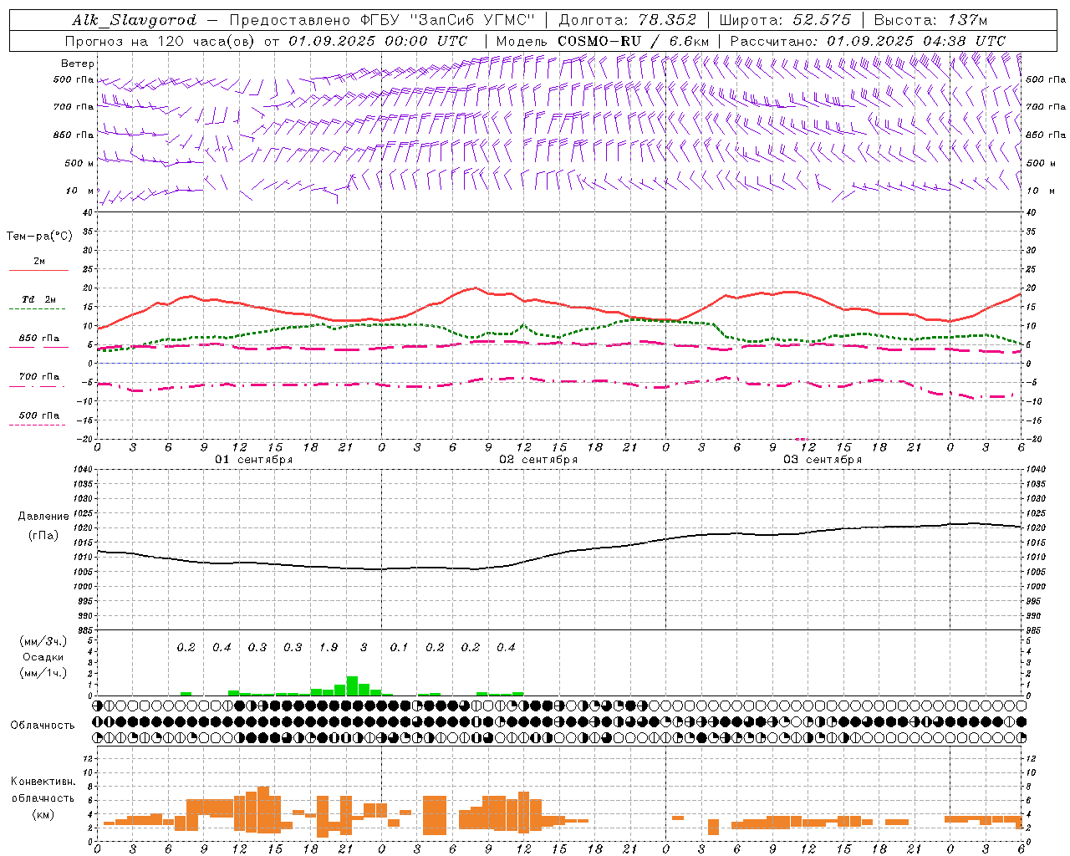Viewport: 1070px width, 856px height.
Task: Click '700 гПа' in the temperature legend
Action: tap(38, 377)
